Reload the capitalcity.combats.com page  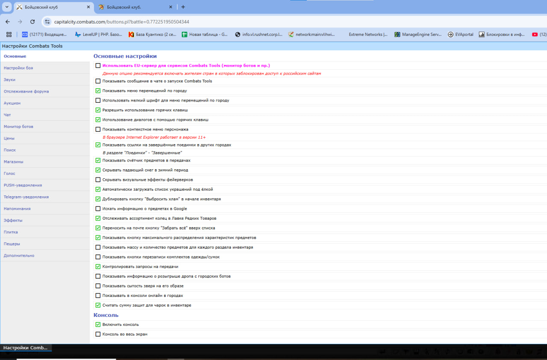32,22
